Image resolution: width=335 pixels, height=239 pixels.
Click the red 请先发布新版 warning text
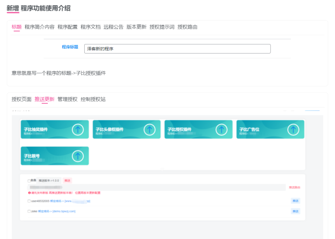pyautogui.click(x=66, y=193)
